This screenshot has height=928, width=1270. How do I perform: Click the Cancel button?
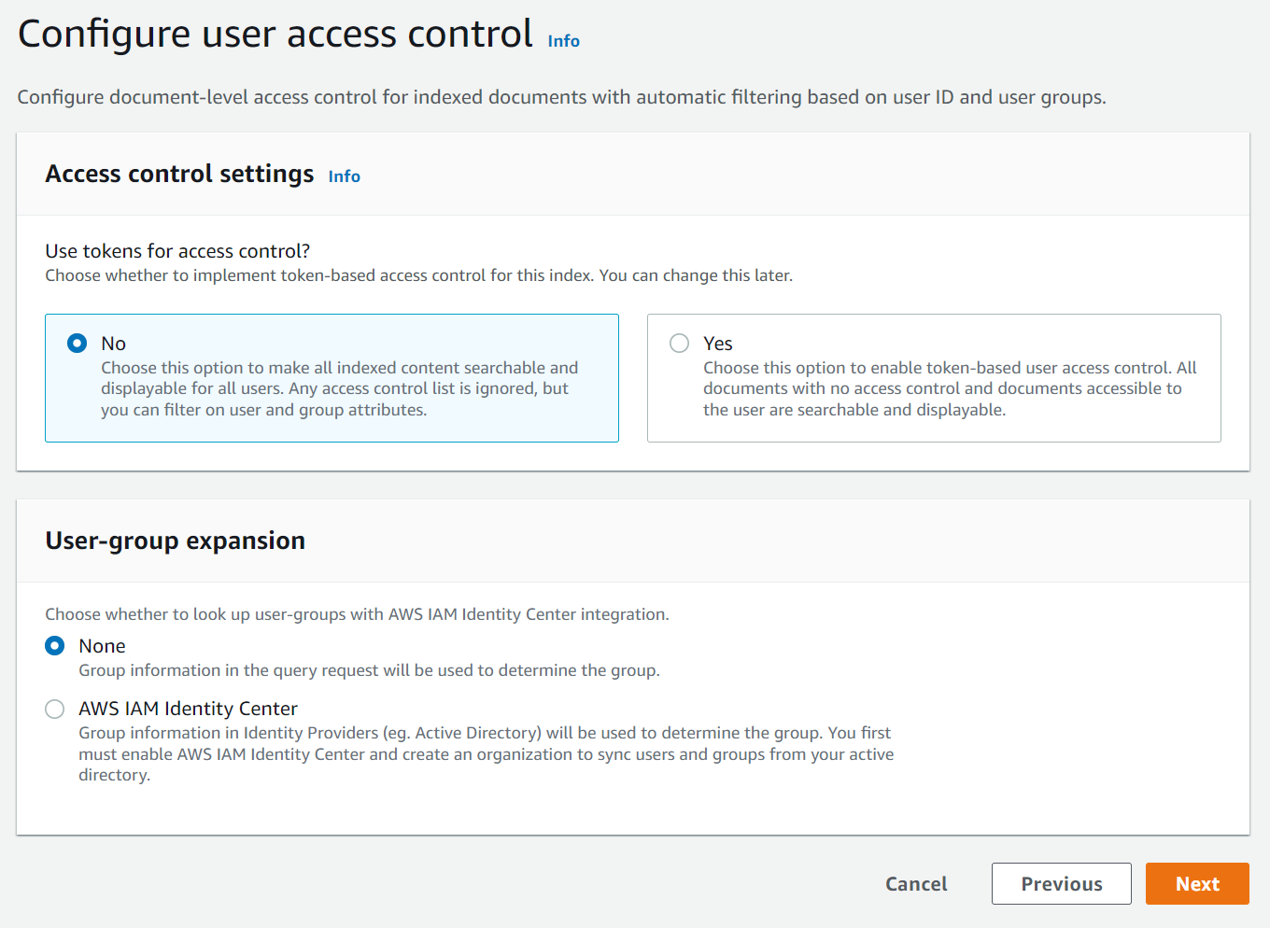tap(915, 884)
